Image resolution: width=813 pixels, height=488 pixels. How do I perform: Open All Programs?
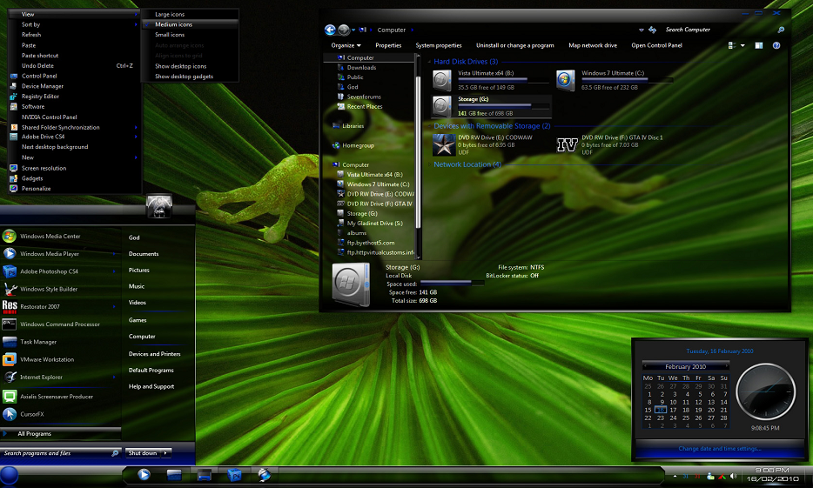coord(61,433)
